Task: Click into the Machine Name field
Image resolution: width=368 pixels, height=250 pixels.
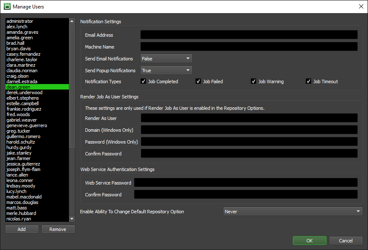Action: [x=249, y=46]
